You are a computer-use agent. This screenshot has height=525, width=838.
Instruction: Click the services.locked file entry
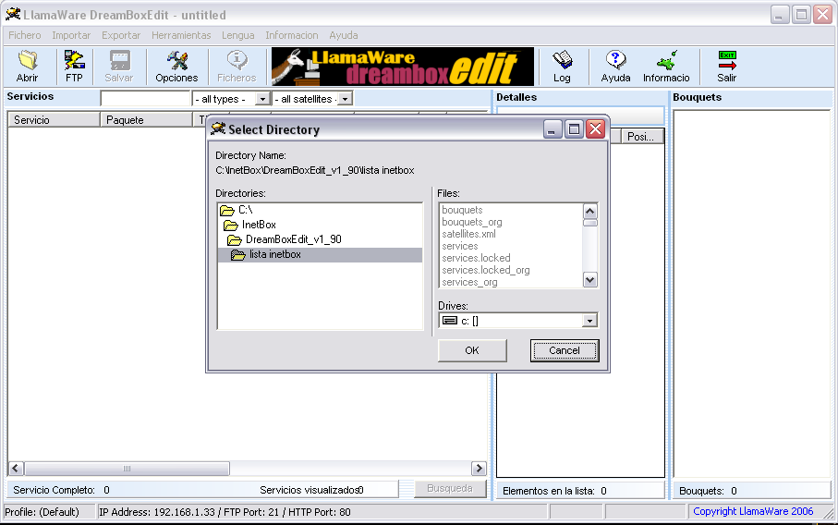[476, 258]
